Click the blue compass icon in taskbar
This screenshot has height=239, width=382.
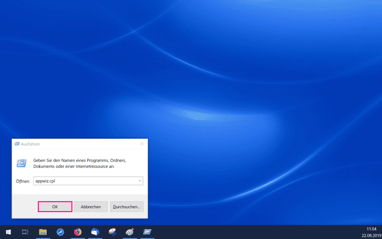coord(60,232)
